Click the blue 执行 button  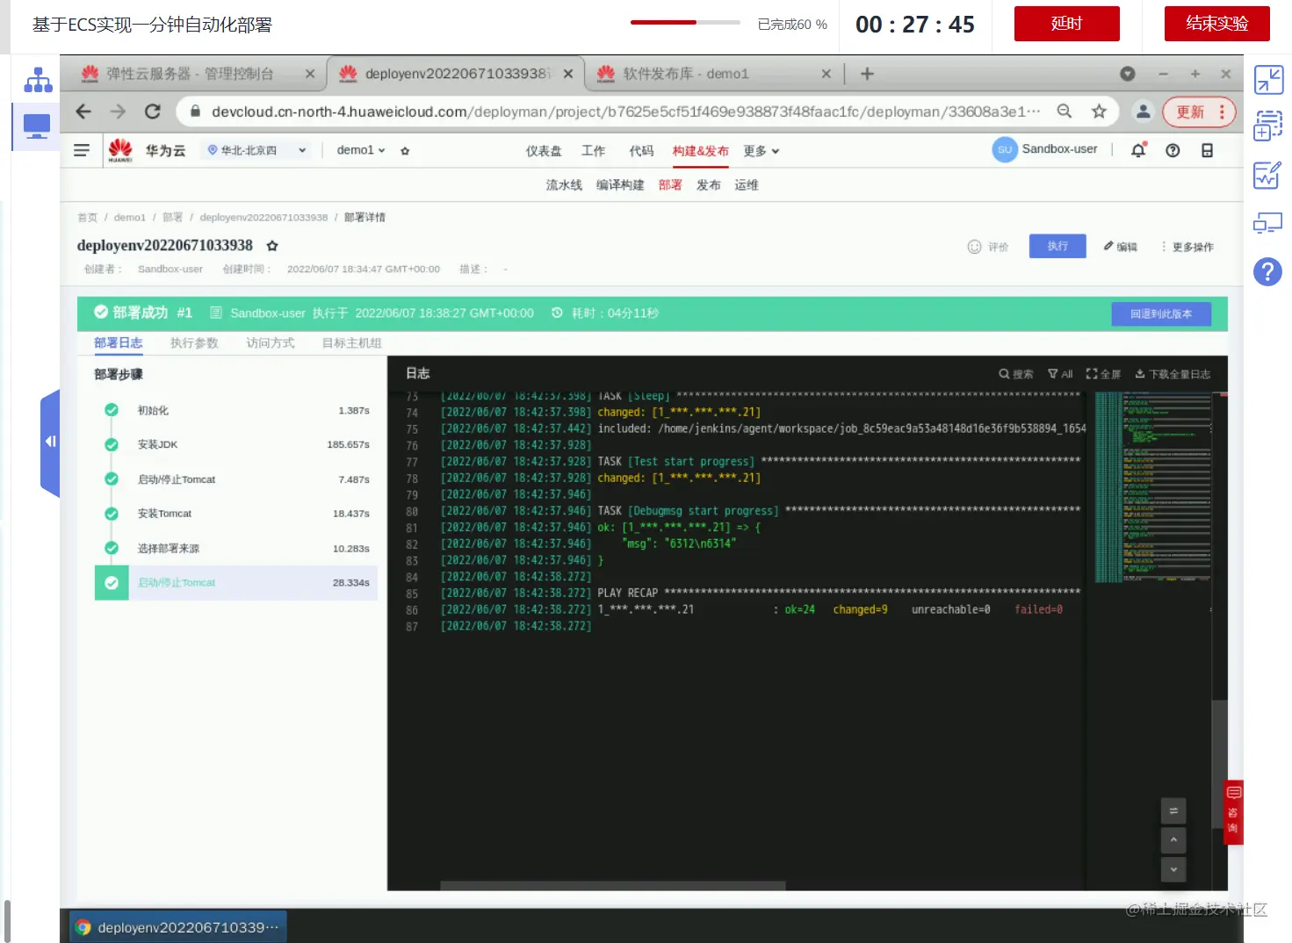[1057, 246]
